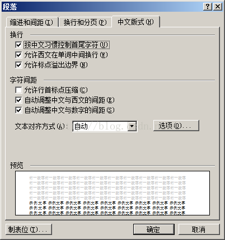Uncheck 允许西文在单词中间换行 option

pos(18,55)
